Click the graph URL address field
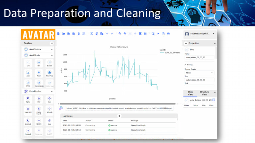This screenshot has height=143, width=255. pyautogui.click(x=119, y=108)
